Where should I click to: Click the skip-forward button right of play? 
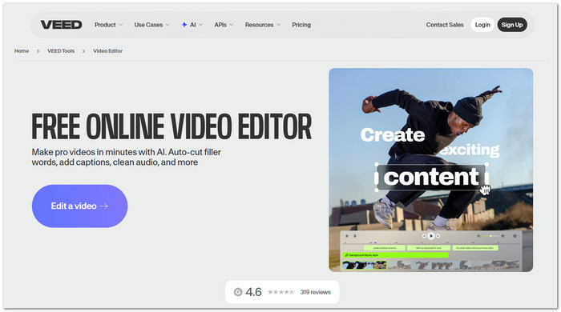coord(438,236)
